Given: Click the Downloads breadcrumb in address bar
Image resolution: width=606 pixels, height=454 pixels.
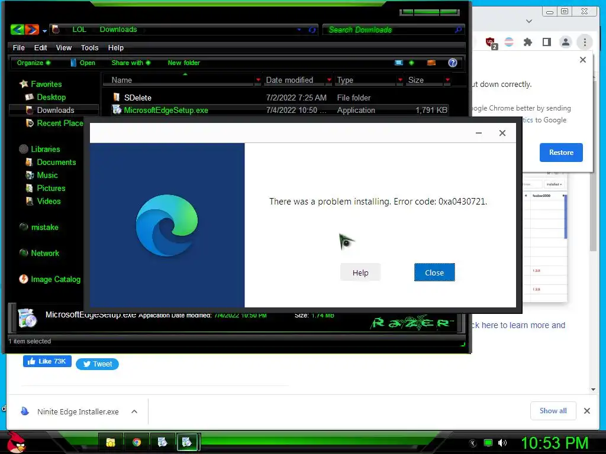Looking at the screenshot, I should (118, 30).
